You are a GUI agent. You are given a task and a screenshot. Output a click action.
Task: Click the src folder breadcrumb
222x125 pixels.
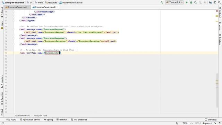click(29, 2)
